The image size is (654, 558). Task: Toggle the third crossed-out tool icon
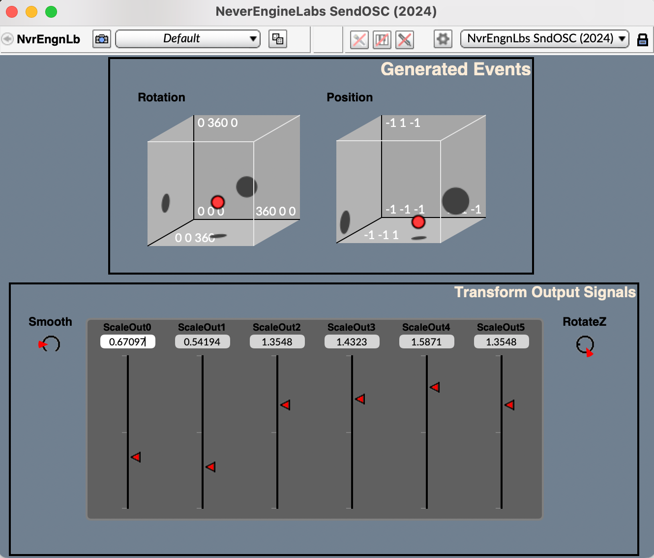(405, 39)
